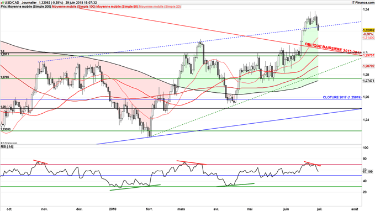Click the 1,25 level label on left
This screenshot has height=211, width=375.
[x=3, y=107]
